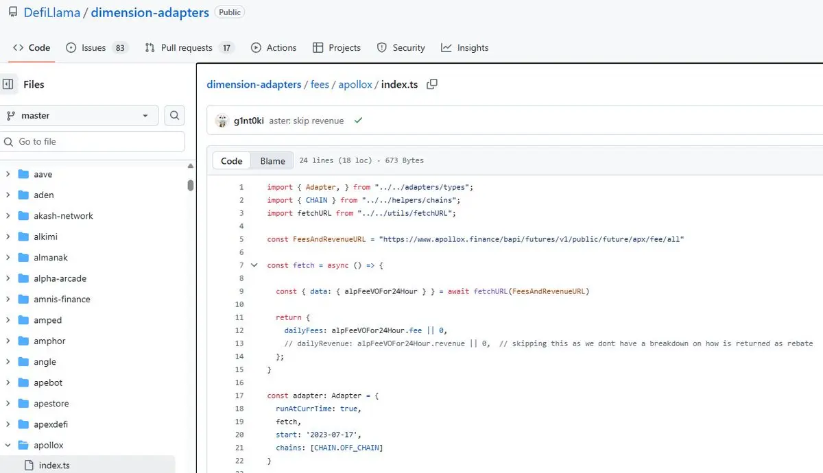Open the Pull requests tab
The height and width of the screenshot is (473, 823).
click(189, 47)
